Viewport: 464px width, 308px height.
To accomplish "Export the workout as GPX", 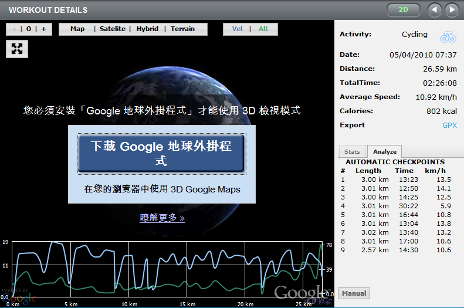I will point(449,125).
